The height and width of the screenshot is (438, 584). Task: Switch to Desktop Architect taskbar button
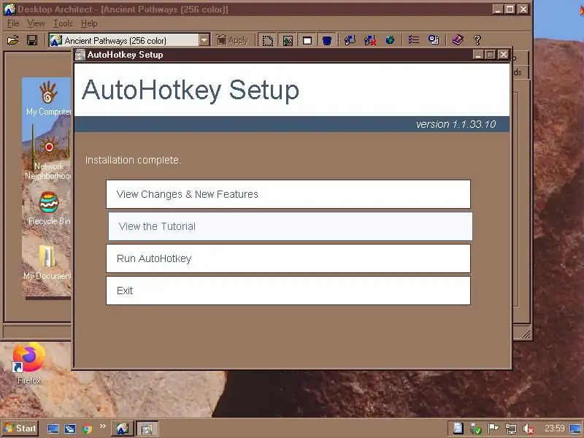click(122, 429)
